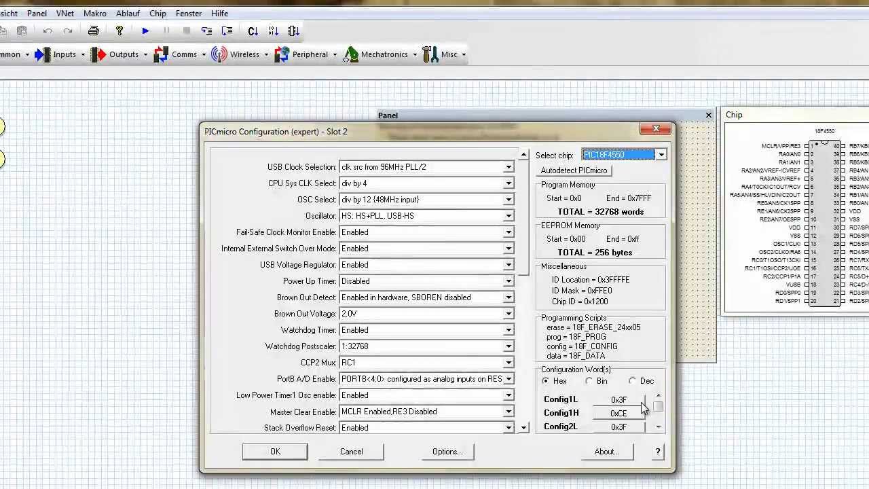Confirm configuration with OK button
This screenshot has height=489, width=869.
(275, 452)
